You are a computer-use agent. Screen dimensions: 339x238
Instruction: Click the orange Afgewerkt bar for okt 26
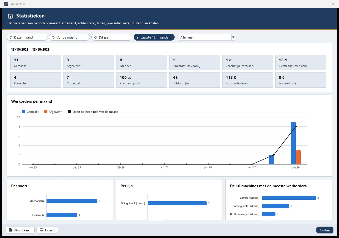coord(298,157)
